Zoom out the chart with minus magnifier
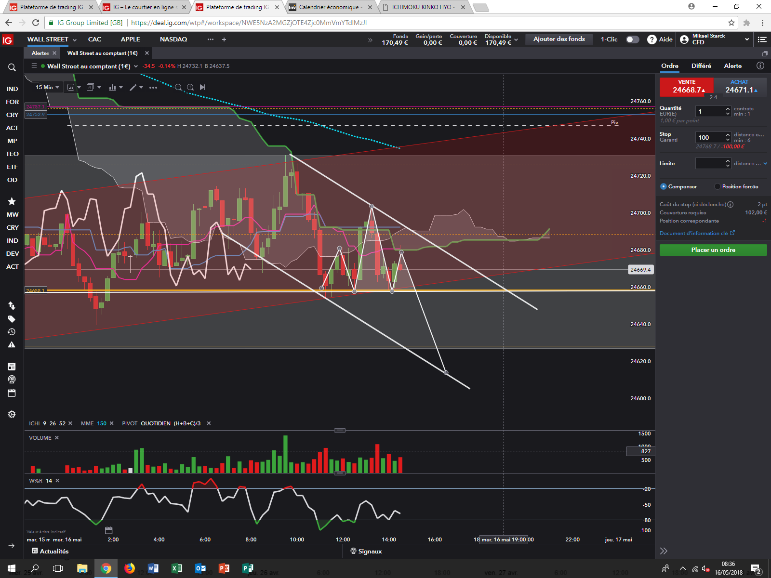 (x=178, y=87)
